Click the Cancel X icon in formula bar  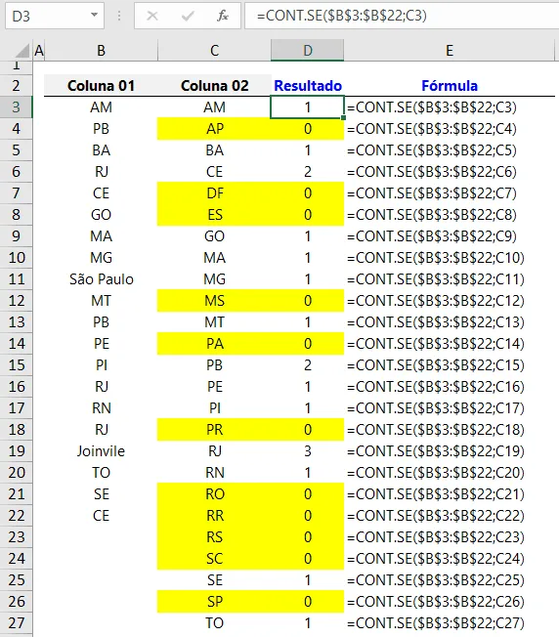click(152, 16)
